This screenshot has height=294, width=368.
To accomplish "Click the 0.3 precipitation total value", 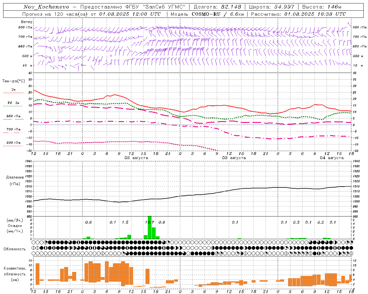I will 296,222.
